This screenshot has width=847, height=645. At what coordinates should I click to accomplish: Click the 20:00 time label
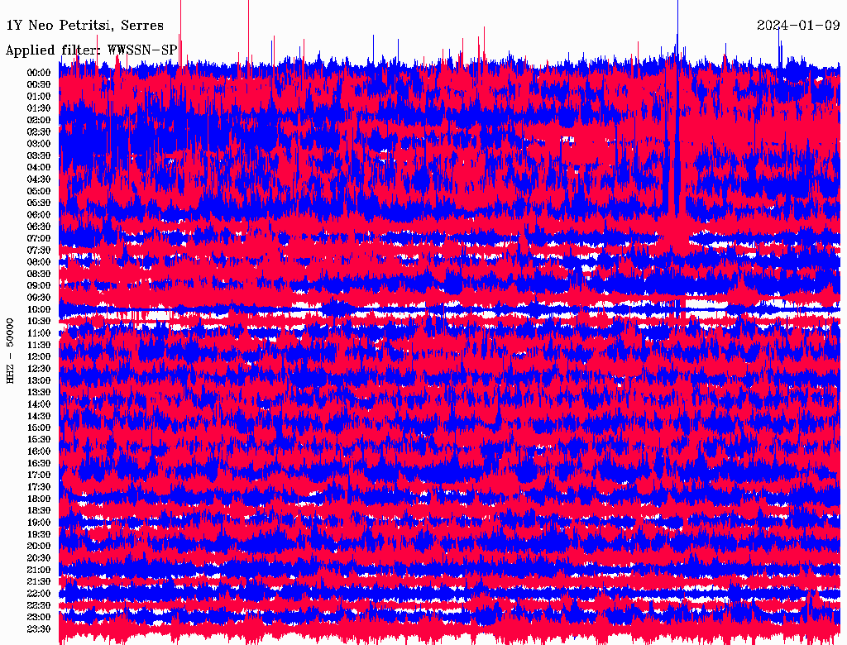pyautogui.click(x=39, y=547)
